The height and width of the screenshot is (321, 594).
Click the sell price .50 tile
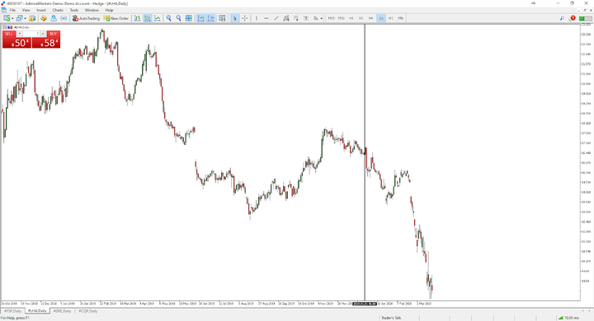tap(16, 43)
